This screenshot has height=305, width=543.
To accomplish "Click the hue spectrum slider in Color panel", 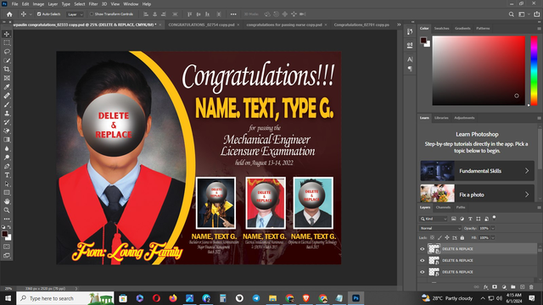I will 534,70.
